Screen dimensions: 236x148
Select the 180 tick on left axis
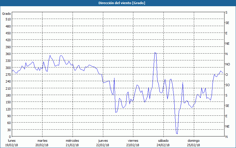[x=8, y=95]
